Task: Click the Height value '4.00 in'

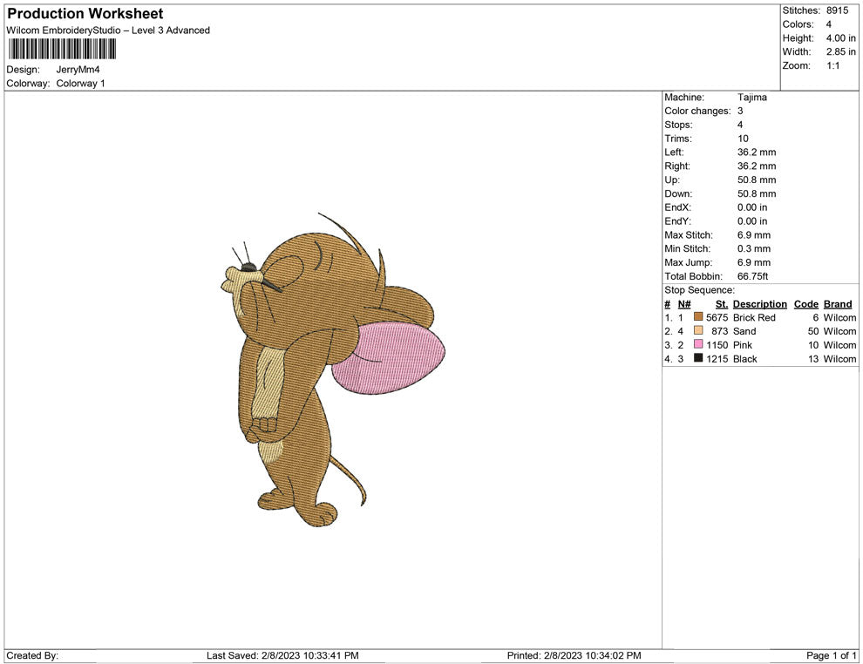Action: pyautogui.click(x=840, y=38)
